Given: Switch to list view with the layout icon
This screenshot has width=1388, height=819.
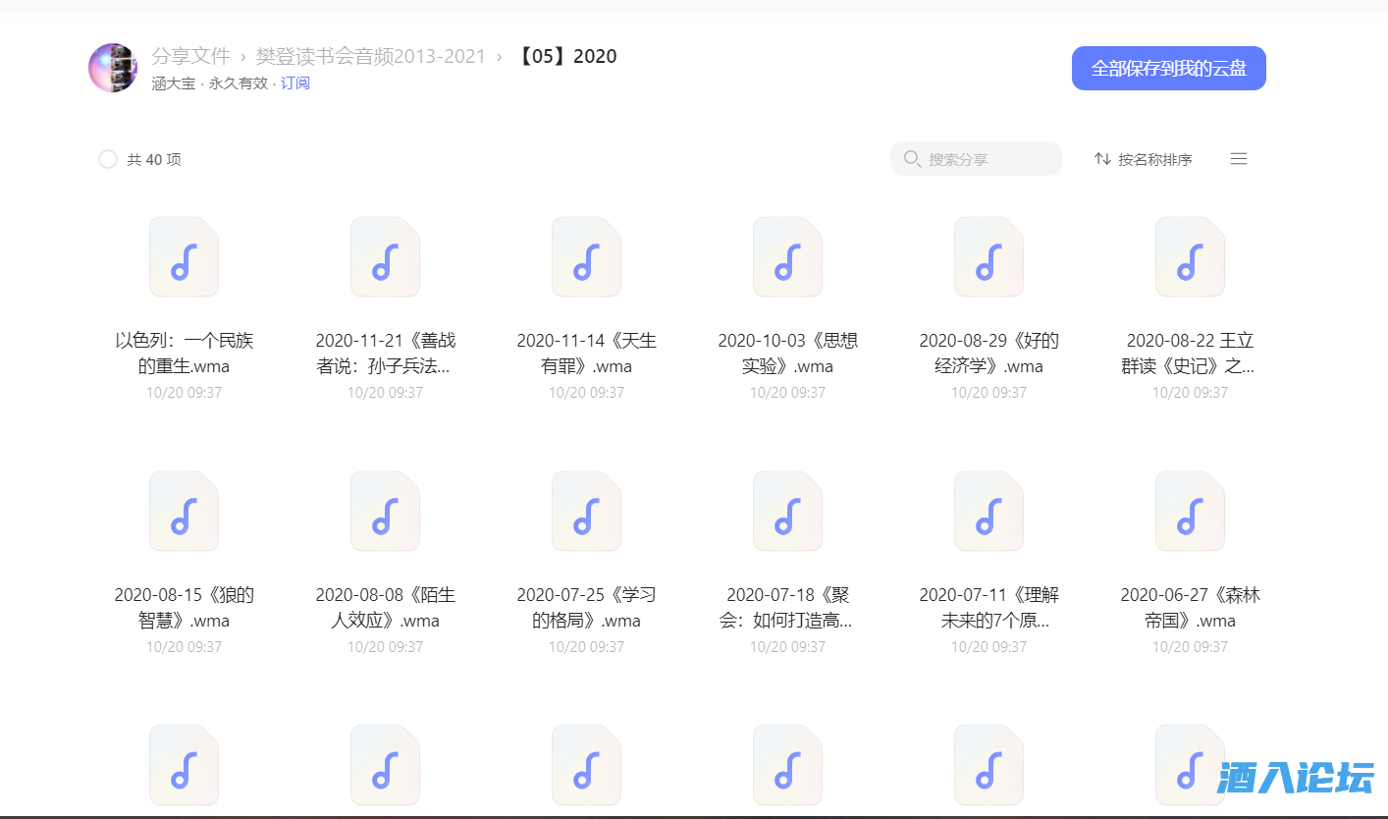Looking at the screenshot, I should click(1238, 158).
